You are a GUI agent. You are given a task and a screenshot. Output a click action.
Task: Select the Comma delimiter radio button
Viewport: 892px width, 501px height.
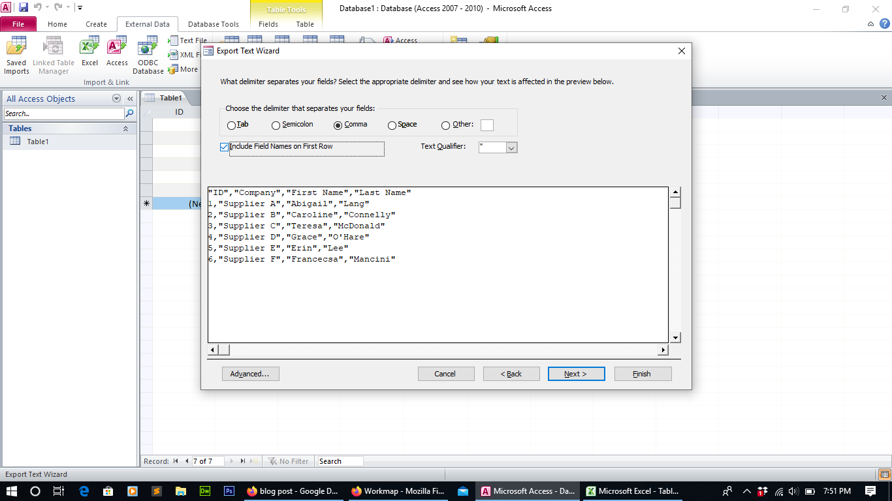338,125
